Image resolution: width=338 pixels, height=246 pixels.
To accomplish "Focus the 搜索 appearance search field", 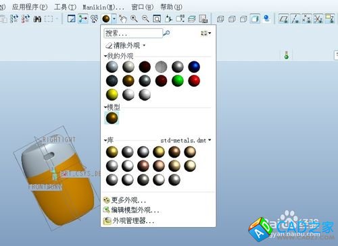I will pyautogui.click(x=133, y=33).
